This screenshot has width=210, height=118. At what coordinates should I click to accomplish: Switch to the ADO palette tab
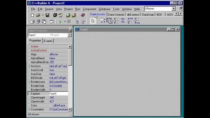point(170,14)
